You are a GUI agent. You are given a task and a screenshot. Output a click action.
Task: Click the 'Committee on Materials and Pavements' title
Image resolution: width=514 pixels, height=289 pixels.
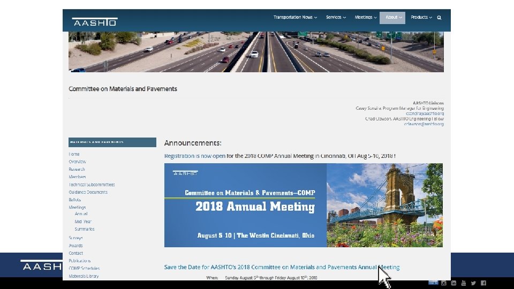click(x=123, y=89)
